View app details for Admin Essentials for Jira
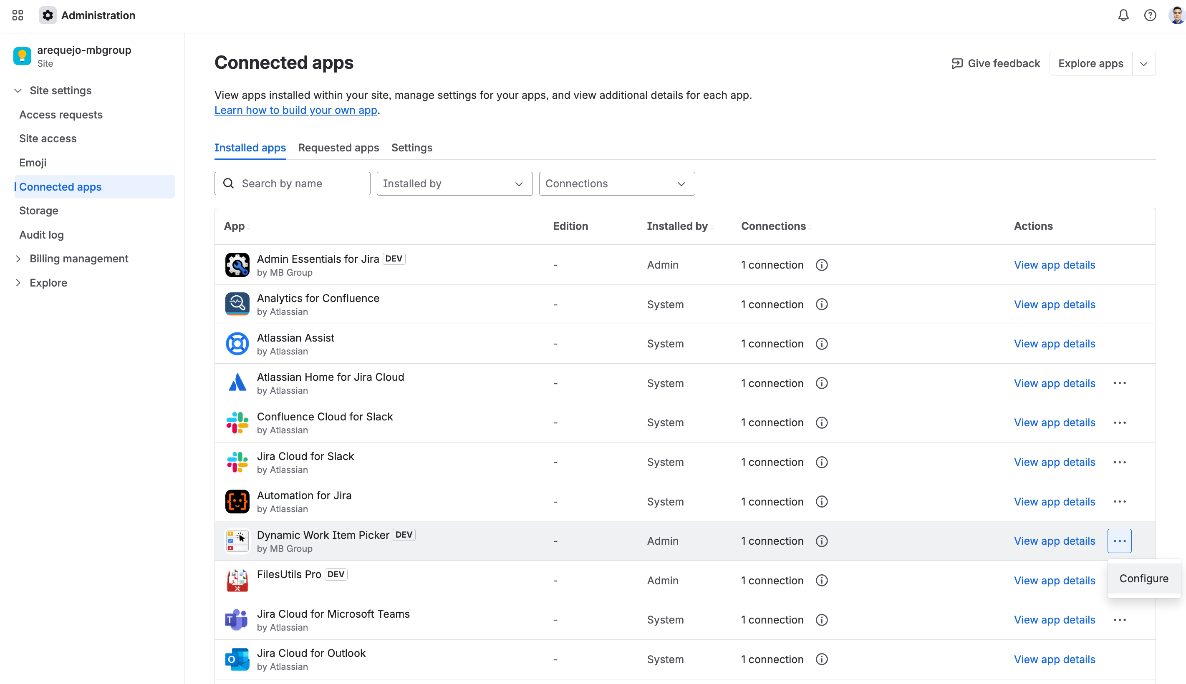This screenshot has width=1186, height=684. pyautogui.click(x=1054, y=265)
